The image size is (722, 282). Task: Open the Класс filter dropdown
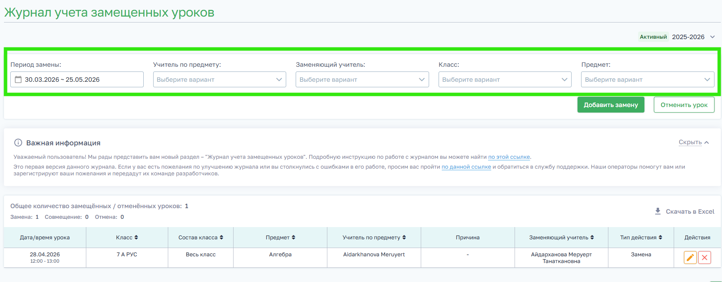[505, 79]
